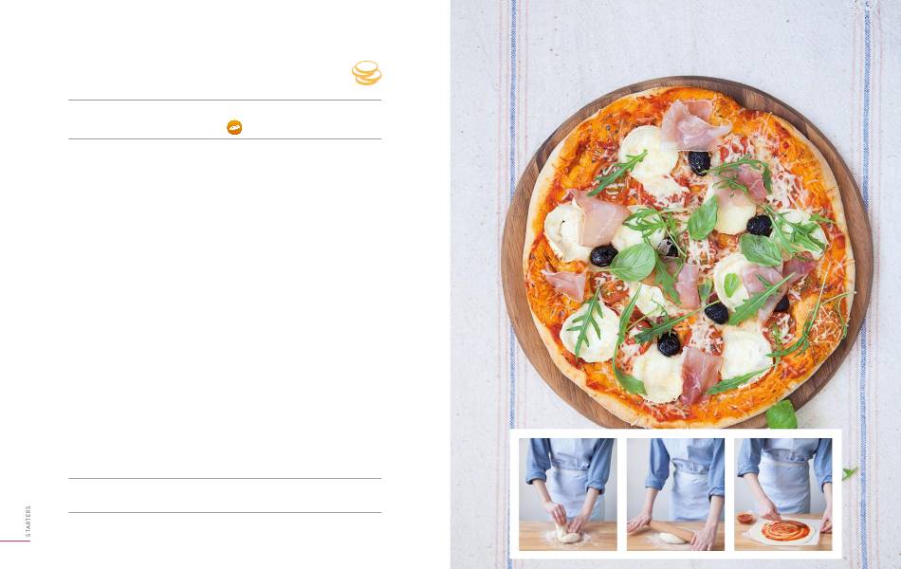Click the prosciutto slice at pizza's top

692,125
